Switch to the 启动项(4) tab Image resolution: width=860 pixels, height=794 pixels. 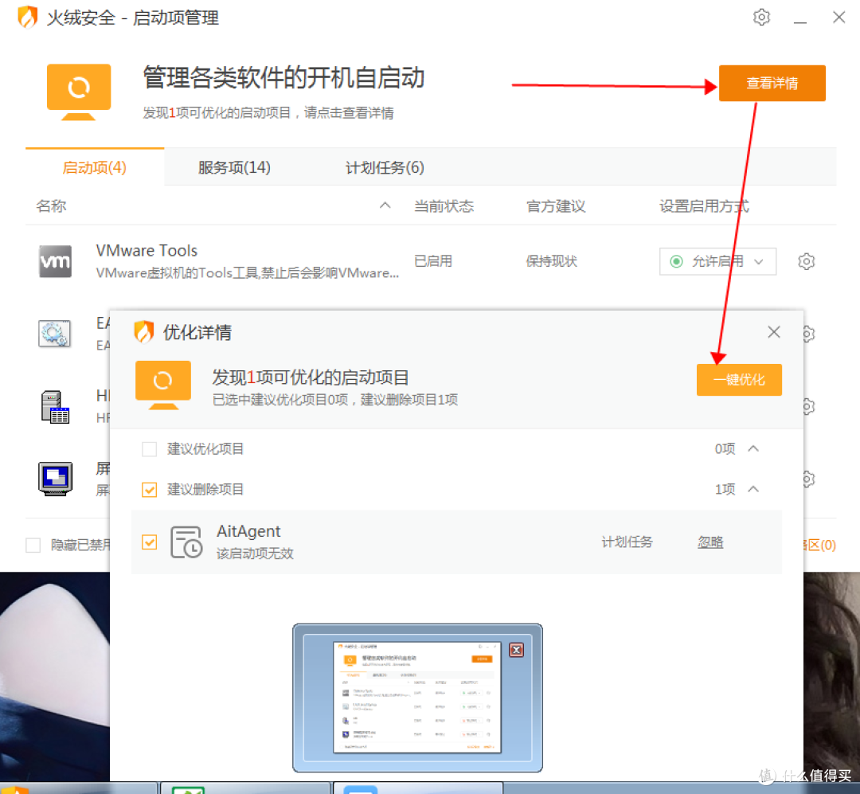coord(94,167)
